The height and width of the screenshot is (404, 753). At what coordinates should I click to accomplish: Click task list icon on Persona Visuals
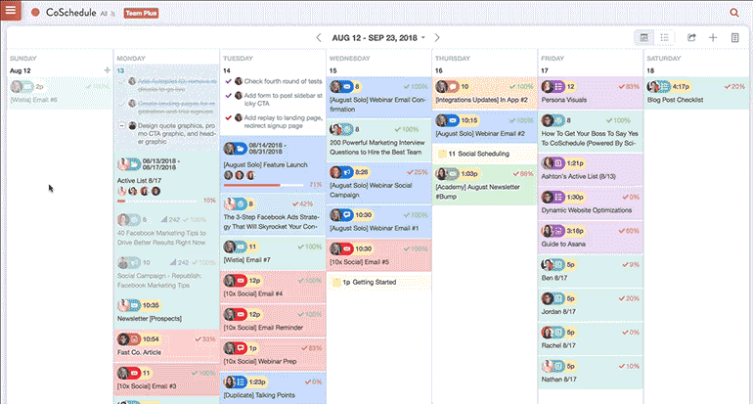(x=558, y=86)
